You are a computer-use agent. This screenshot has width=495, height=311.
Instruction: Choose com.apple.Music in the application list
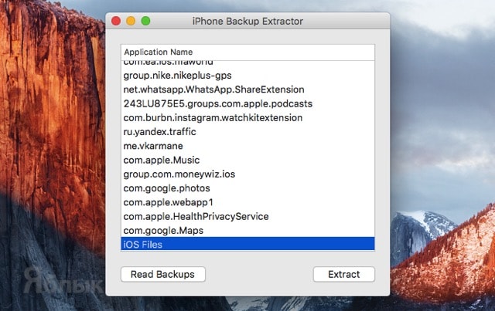tap(247, 161)
